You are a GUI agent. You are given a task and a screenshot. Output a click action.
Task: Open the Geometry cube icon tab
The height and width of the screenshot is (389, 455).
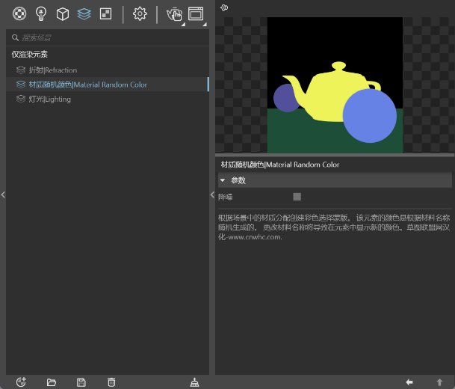[x=63, y=13]
